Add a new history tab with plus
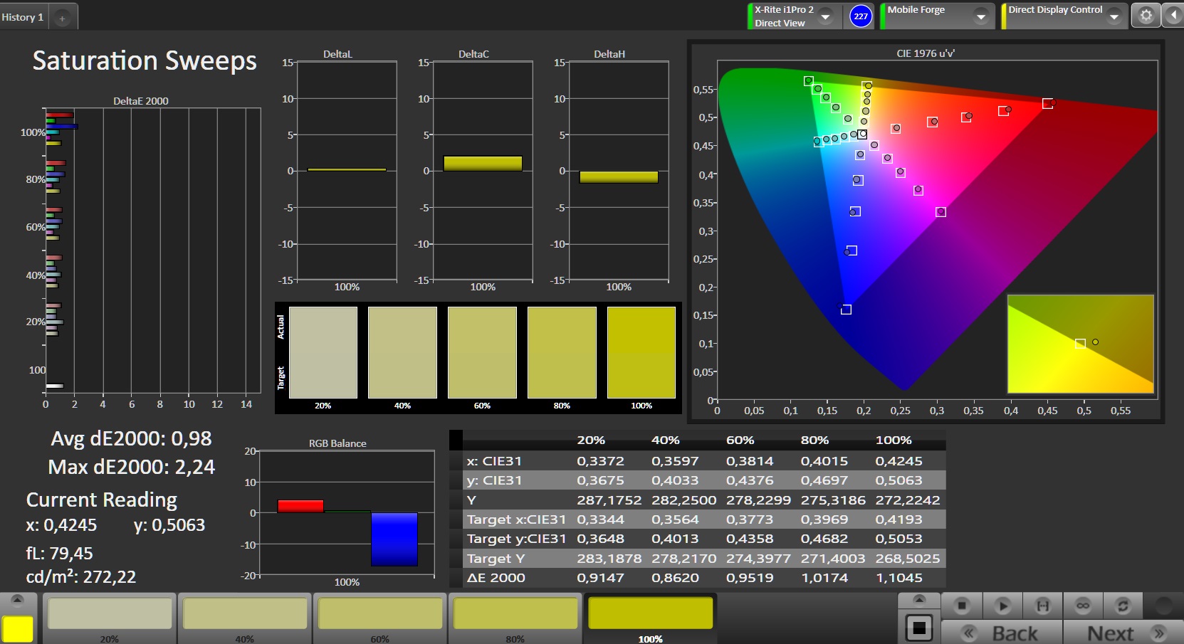This screenshot has height=644, width=1184. pos(63,19)
